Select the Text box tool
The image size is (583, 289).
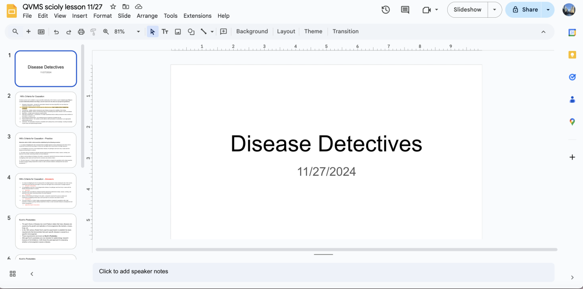coord(165,32)
